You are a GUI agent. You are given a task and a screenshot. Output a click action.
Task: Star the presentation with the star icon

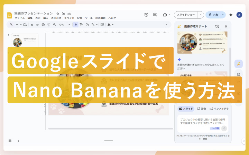coord(58,13)
